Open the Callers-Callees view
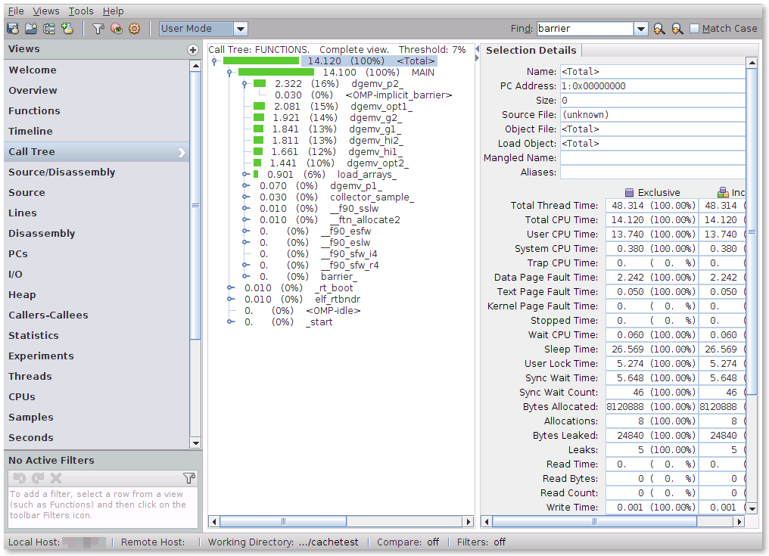 click(x=48, y=315)
